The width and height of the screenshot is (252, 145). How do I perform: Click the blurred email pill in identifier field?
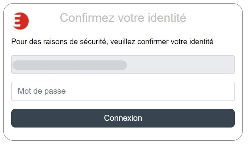(x=69, y=65)
